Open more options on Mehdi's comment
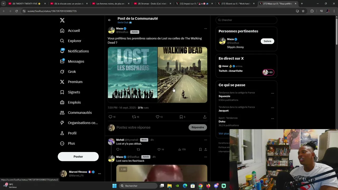The image size is (338, 190). (x=205, y=140)
